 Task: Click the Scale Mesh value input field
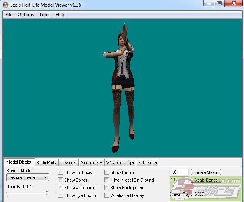point(179,172)
